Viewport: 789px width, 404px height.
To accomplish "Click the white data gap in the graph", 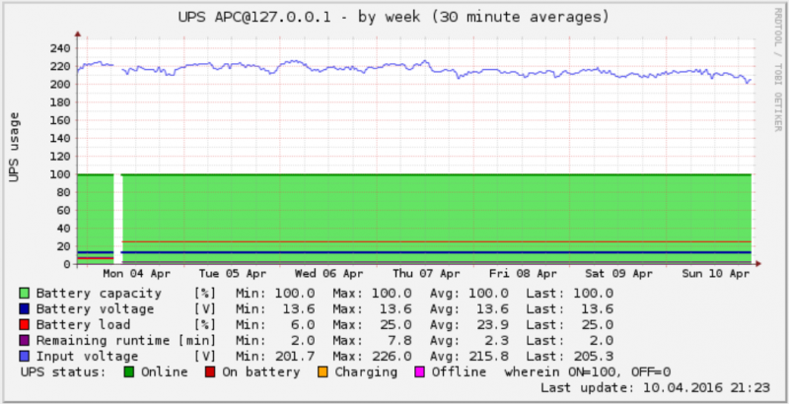I will [x=117, y=217].
